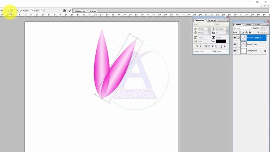Toggle Small Caps in Character panel

coord(209,46)
